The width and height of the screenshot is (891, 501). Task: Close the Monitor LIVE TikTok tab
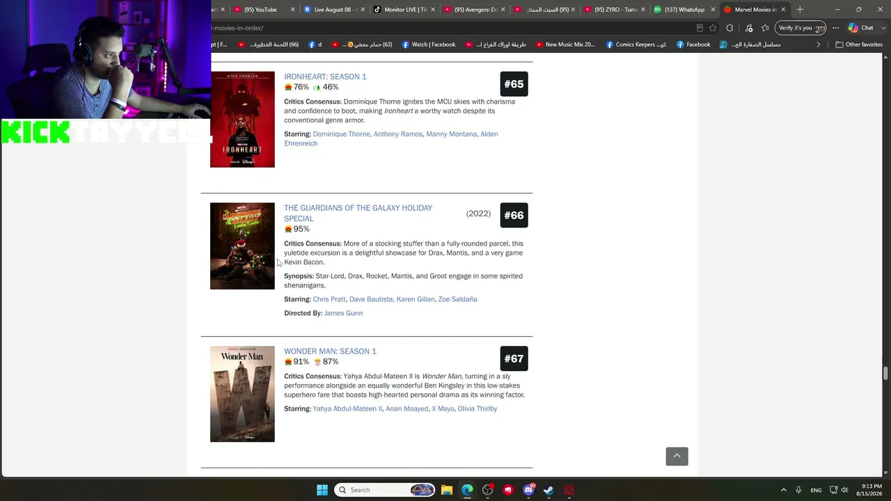tap(433, 9)
